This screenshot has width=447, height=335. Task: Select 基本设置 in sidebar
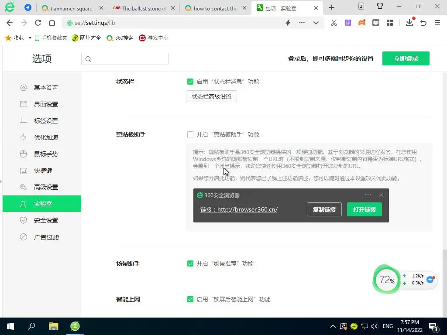point(42,88)
